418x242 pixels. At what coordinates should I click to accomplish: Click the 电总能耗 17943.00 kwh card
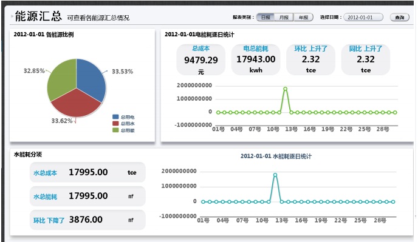pyautogui.click(x=256, y=60)
